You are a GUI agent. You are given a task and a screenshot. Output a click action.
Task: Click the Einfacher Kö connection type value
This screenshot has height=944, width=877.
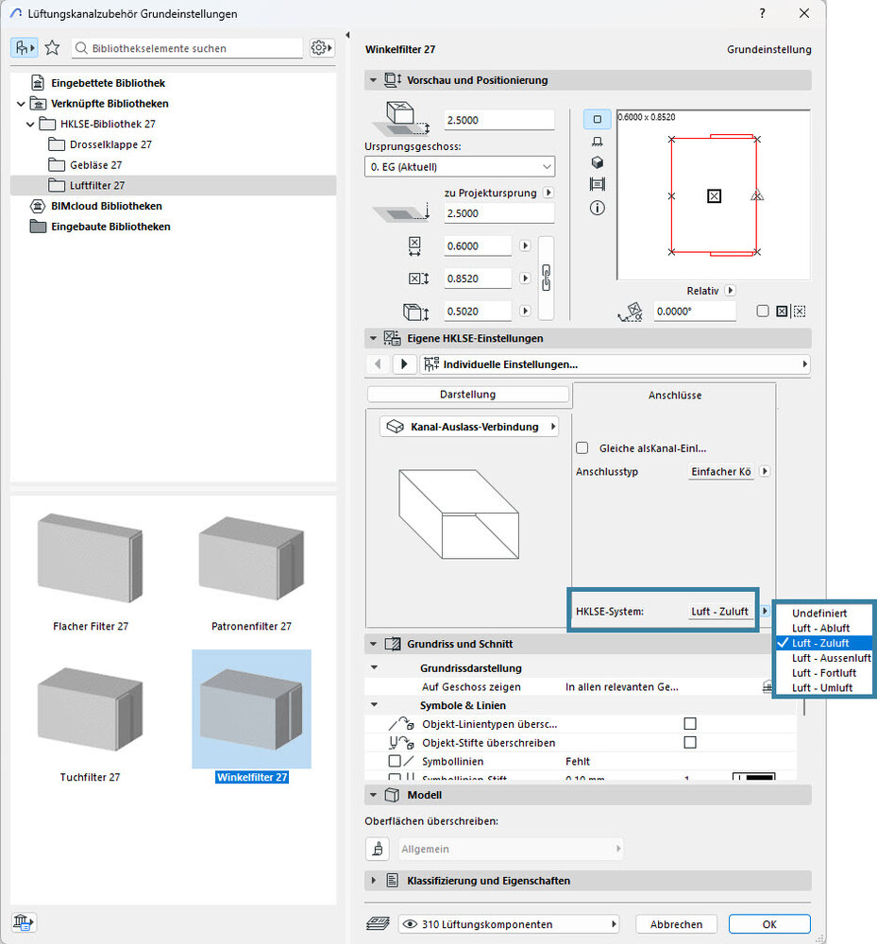(720, 471)
